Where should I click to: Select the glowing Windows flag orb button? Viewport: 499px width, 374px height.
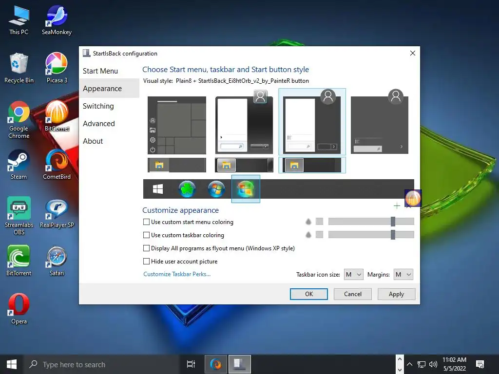tap(246, 189)
